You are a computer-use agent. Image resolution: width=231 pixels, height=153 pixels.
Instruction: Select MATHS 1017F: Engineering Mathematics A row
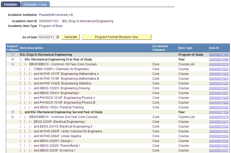[118, 74]
